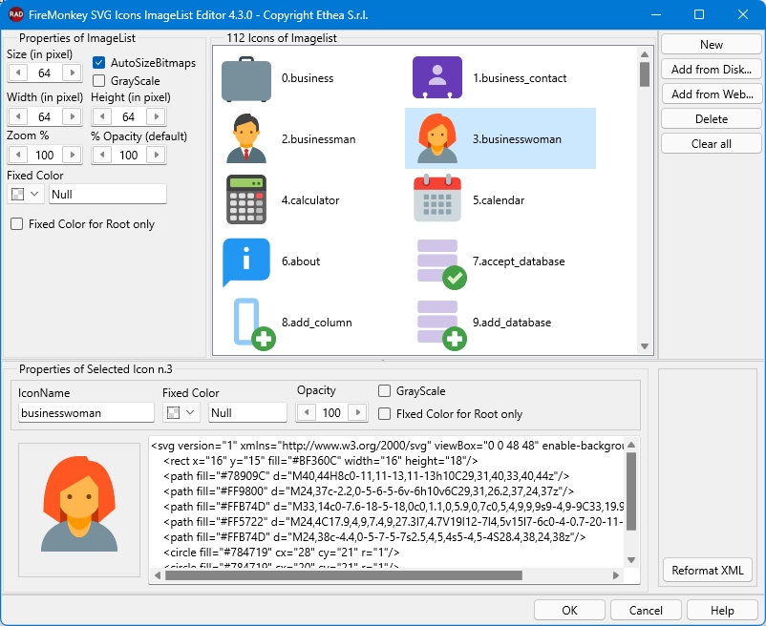
Task: Click the IconName text field
Action: 86,413
